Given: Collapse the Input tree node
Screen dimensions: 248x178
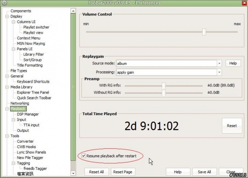Looking at the screenshot, I should (x=14, y=120).
